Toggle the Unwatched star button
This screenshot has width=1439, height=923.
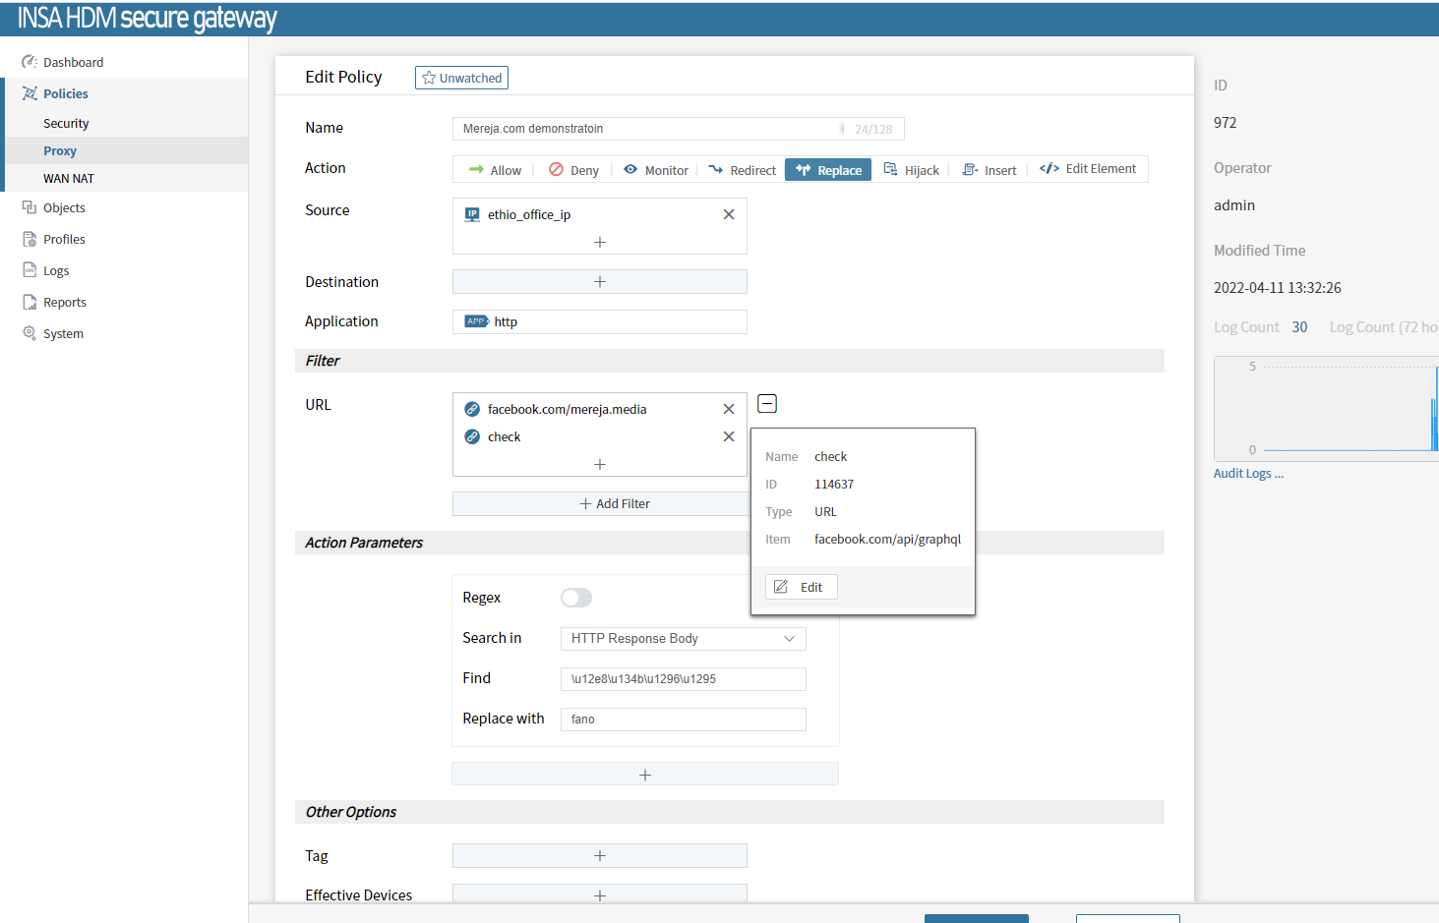pos(461,78)
